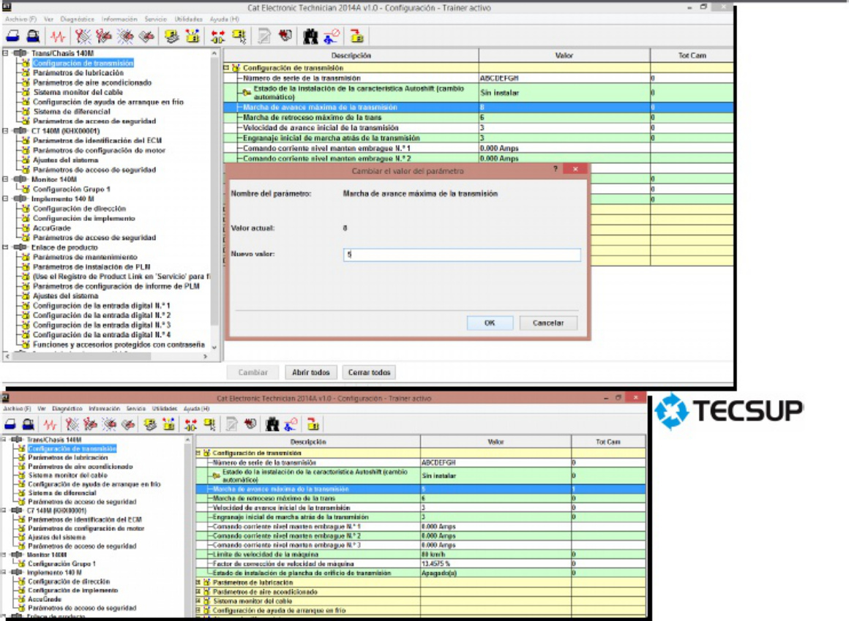
Task: Select Marcha de retroceso máxima row in top grid
Action: pyautogui.click(x=478, y=117)
